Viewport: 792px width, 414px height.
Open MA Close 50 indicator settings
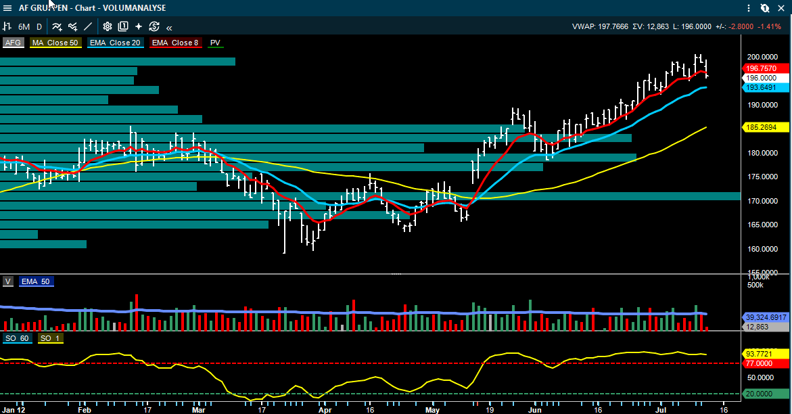coord(55,43)
